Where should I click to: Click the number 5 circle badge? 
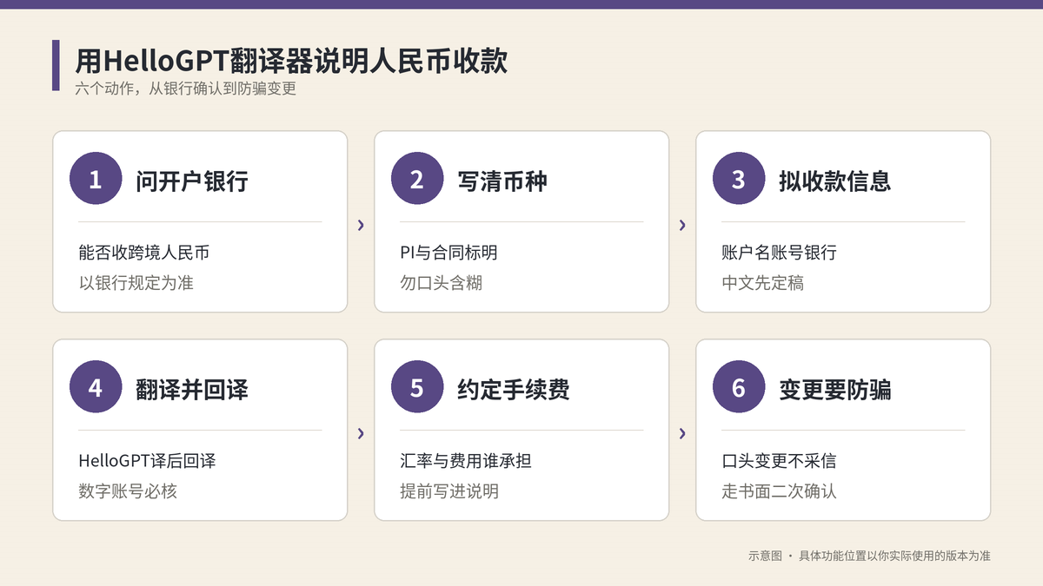[x=417, y=388]
